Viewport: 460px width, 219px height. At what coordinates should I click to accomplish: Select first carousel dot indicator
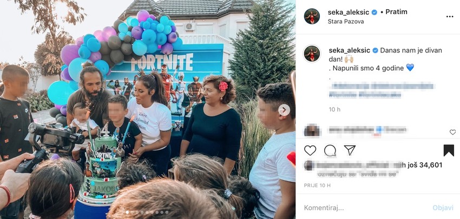(127, 213)
